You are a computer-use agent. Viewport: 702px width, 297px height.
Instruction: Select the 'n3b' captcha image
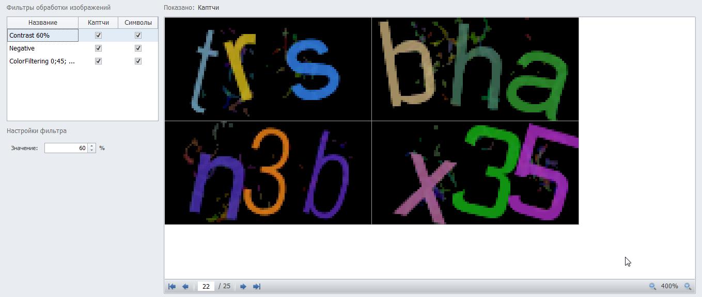(268, 173)
